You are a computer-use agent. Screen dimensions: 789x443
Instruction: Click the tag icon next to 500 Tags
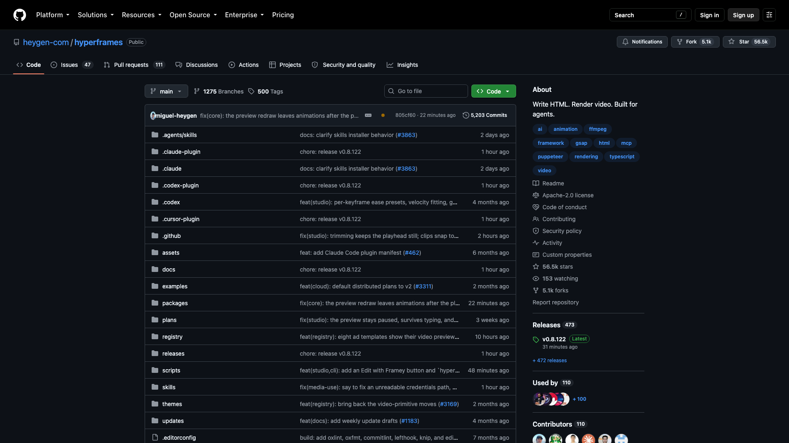tap(251, 91)
